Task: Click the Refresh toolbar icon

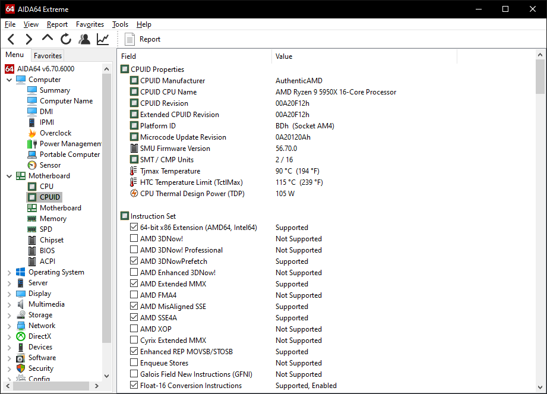Action: tap(66, 39)
